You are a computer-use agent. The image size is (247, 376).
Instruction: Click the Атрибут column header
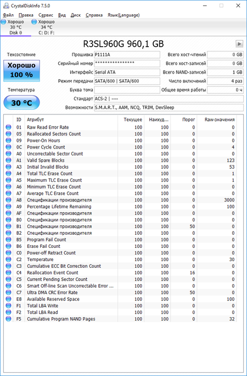(x=71, y=119)
